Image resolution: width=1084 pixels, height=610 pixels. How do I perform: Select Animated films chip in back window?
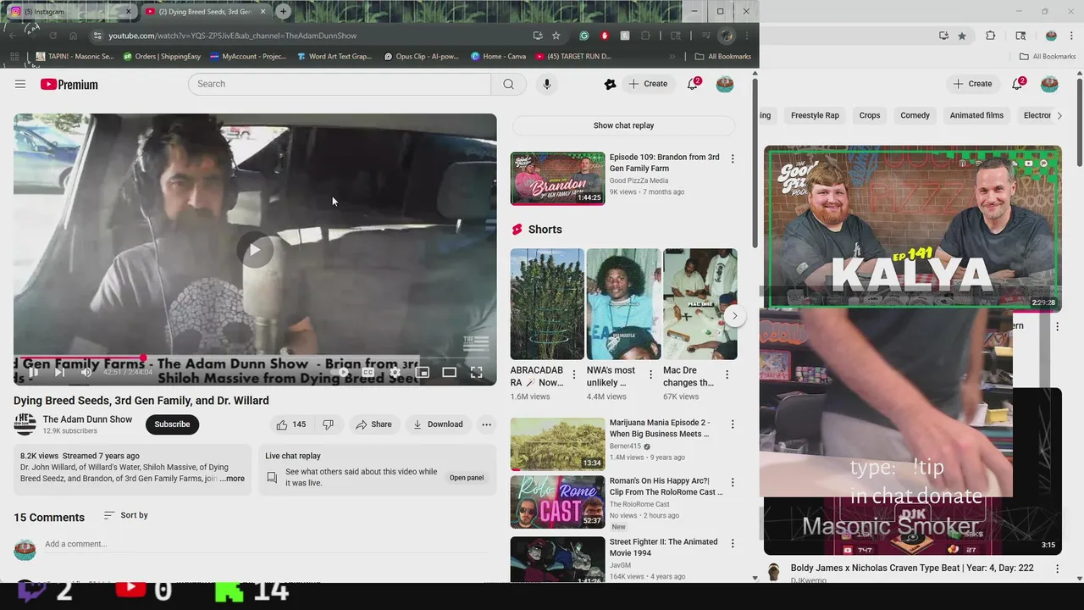[976, 115]
